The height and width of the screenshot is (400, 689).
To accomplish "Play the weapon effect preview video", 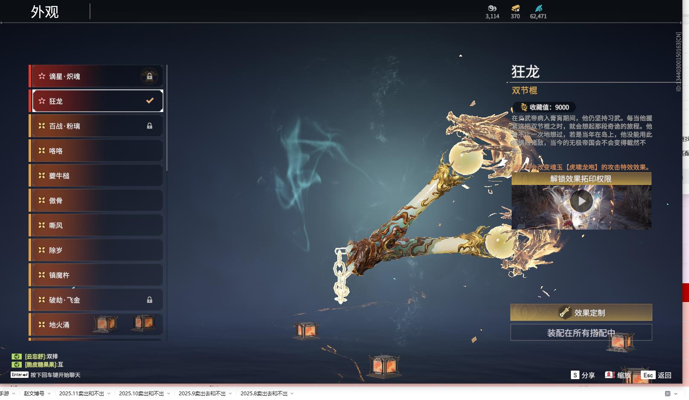I will [x=581, y=201].
